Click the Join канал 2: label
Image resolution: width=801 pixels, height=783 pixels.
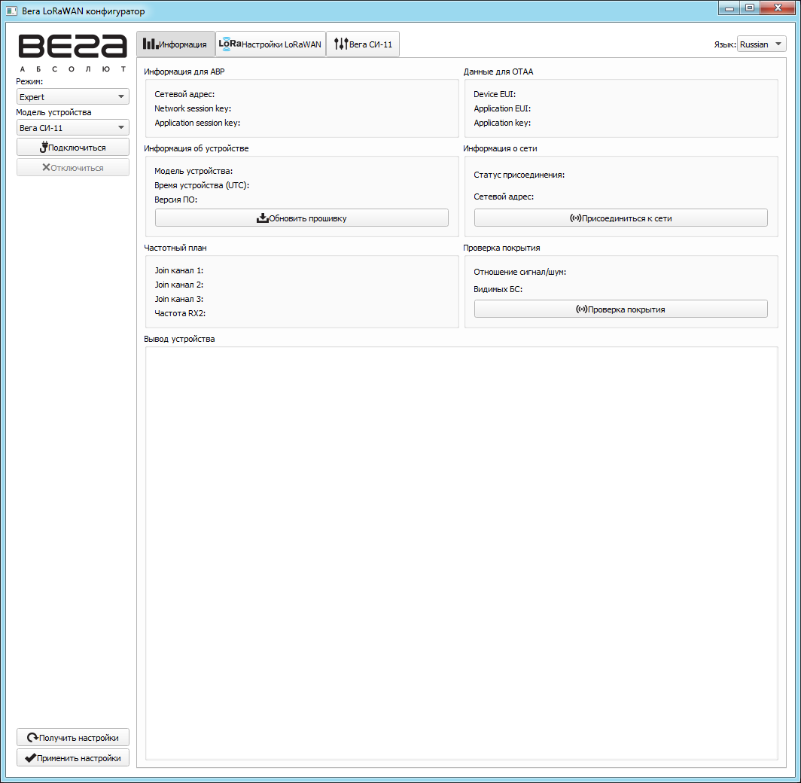click(179, 285)
